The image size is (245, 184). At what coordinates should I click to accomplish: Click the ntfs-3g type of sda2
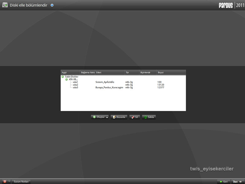click(x=129, y=85)
